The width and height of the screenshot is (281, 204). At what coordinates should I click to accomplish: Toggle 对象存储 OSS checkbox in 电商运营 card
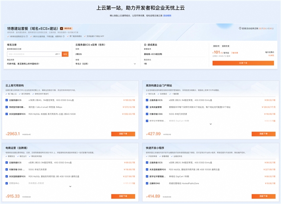(x=7, y=169)
